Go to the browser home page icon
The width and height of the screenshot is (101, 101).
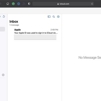coord(8,4)
